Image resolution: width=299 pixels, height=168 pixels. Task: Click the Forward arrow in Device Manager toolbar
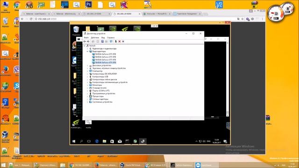click(88, 42)
